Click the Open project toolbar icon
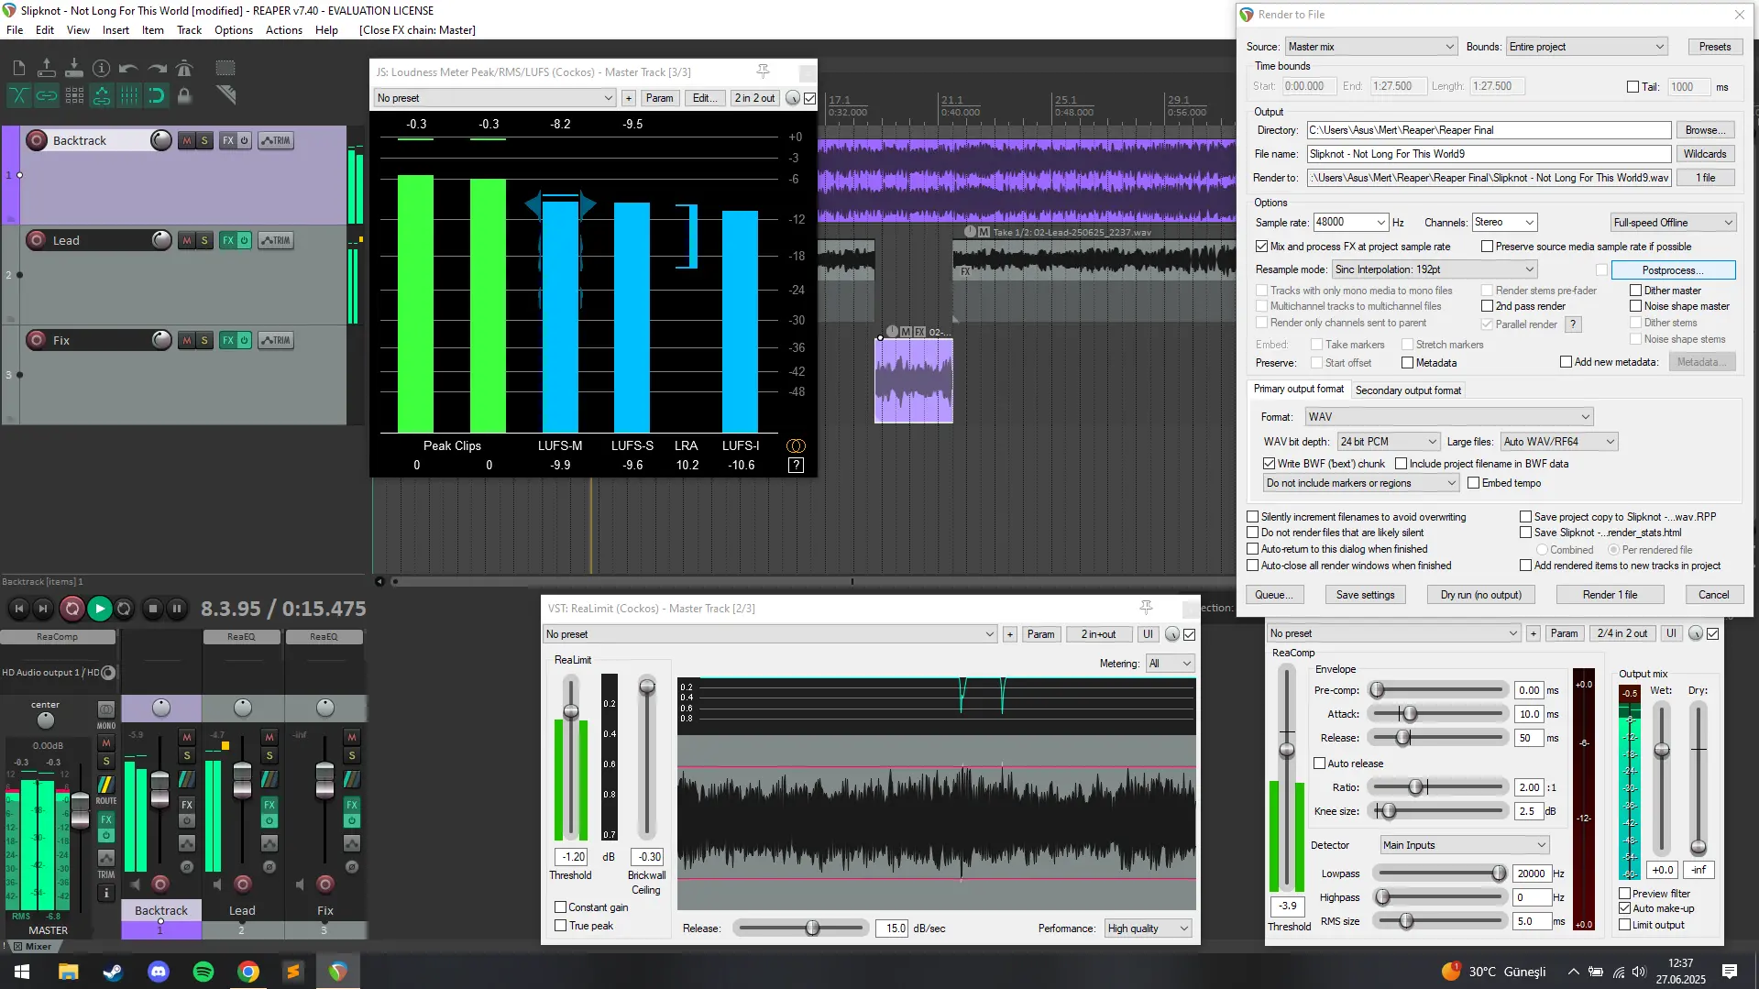 point(47,68)
